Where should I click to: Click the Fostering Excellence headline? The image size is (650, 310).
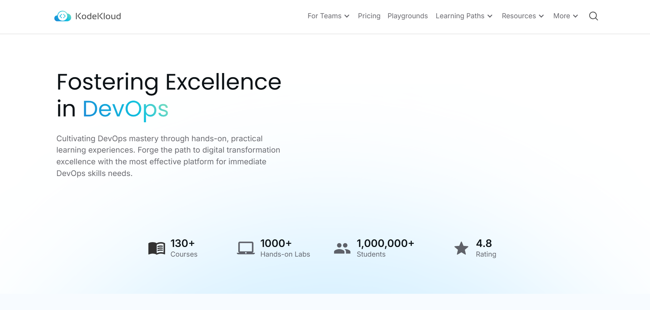(x=169, y=82)
